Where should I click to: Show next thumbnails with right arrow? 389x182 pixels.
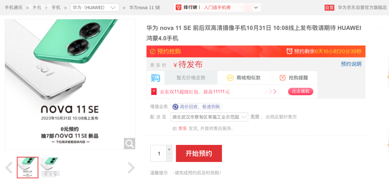[x=131, y=168]
